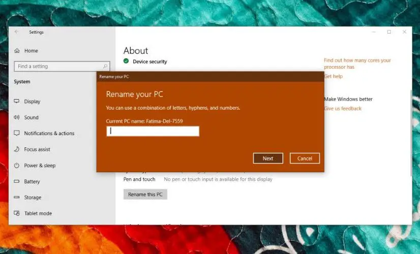420x254 pixels.
Task: Open Focus assist settings
Action: 37,149
